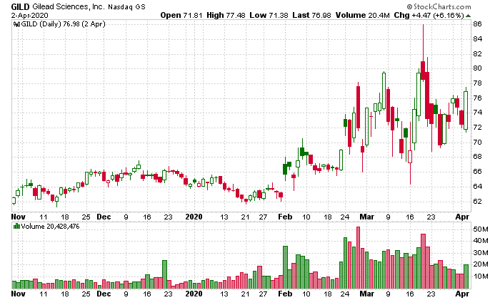Click the 72 price axis label
The image size is (500, 300).
(477, 128)
